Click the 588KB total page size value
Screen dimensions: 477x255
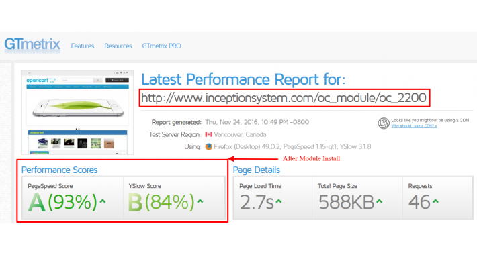click(346, 202)
